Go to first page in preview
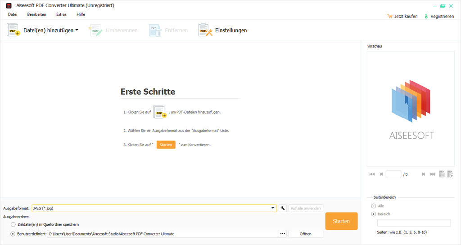Viewport: 461px width, 245px height. click(x=372, y=174)
